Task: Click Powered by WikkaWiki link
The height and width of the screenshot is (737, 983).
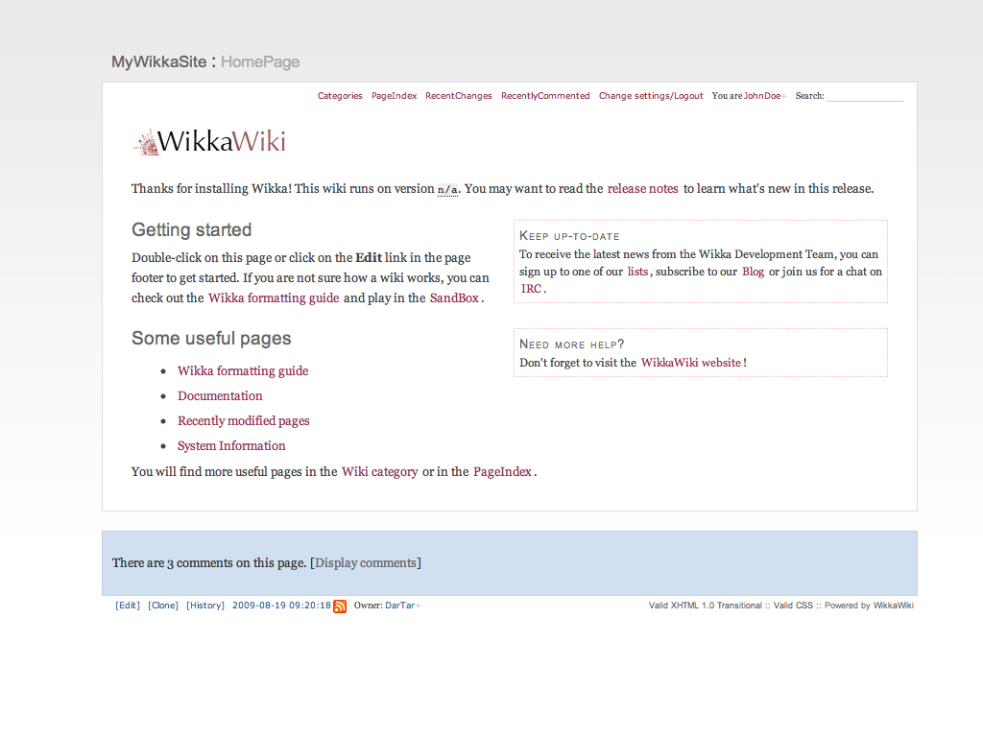Action: coord(869,606)
